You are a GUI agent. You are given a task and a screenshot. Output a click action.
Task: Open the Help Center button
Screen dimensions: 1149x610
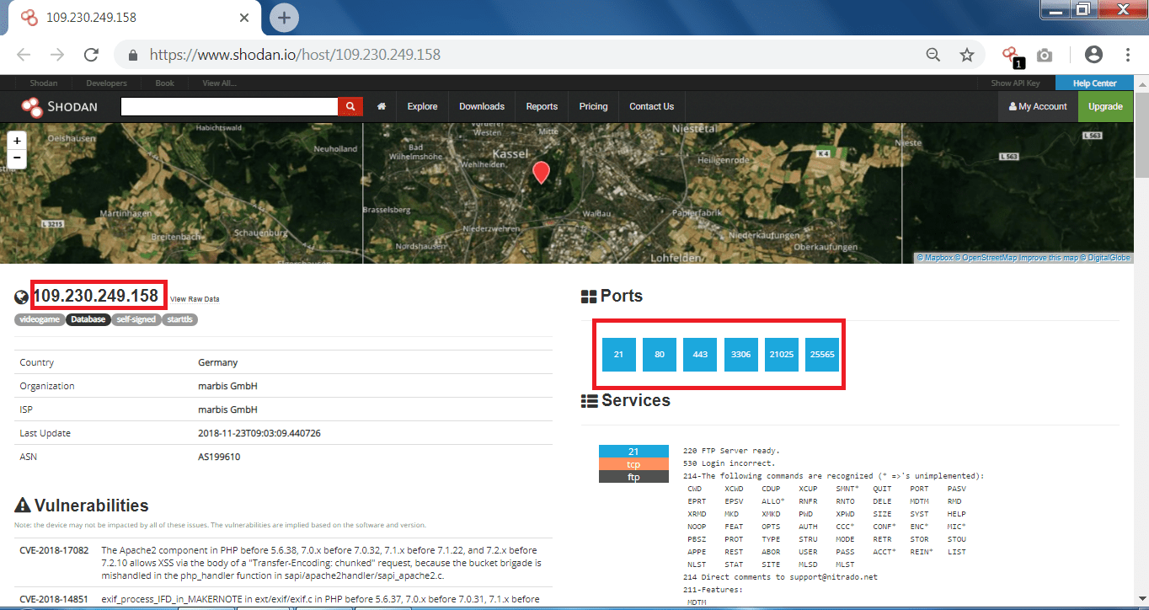pos(1093,83)
